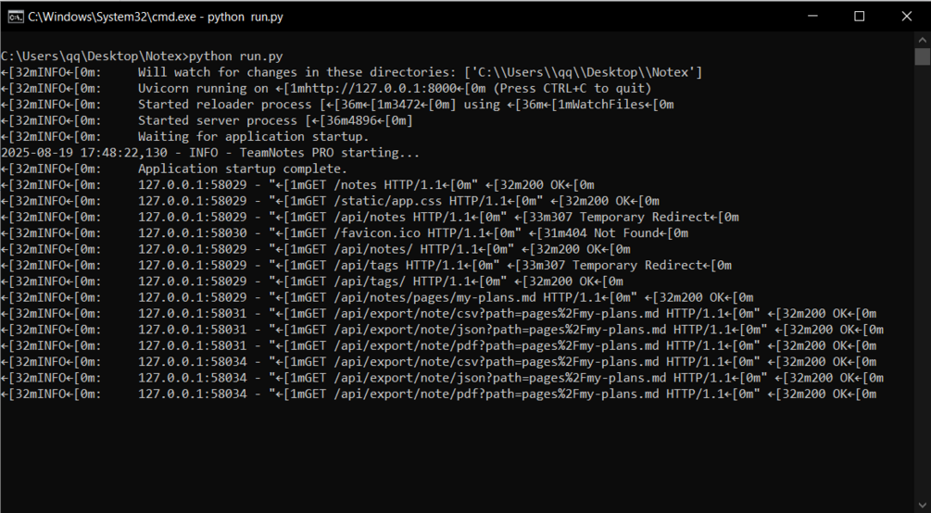Click the GET /static/app.css log entry
This screenshot has height=513, width=931.
pyautogui.click(x=330, y=201)
